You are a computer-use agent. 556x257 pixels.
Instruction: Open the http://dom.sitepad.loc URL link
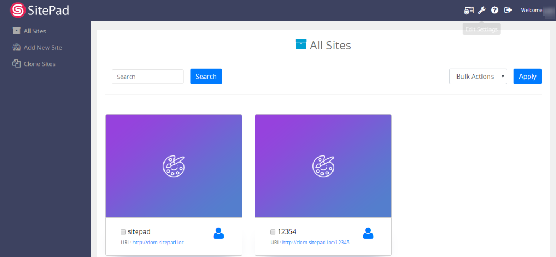[x=158, y=243]
